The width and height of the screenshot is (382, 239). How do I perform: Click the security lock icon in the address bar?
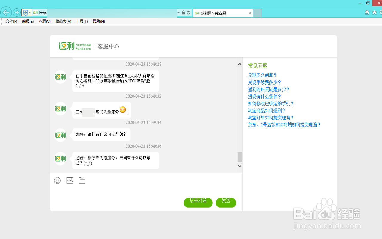[183, 13]
